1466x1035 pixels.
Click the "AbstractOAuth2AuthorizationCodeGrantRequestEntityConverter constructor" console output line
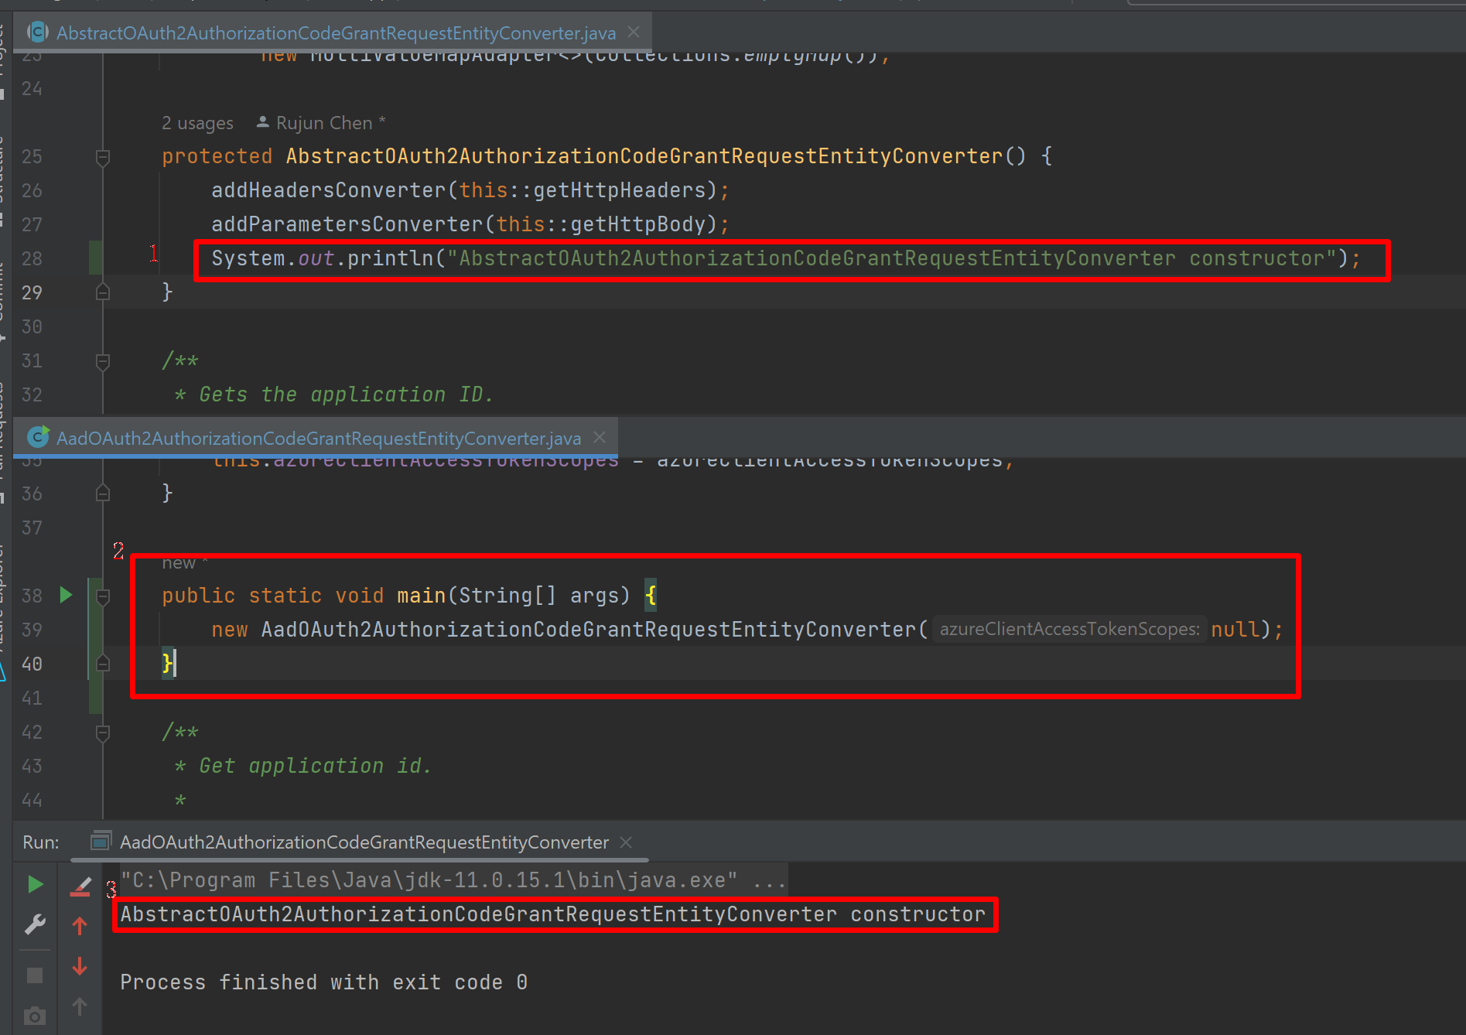553,914
